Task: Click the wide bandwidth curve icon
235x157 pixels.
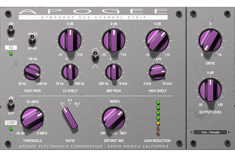Action: click(x=96, y=50)
